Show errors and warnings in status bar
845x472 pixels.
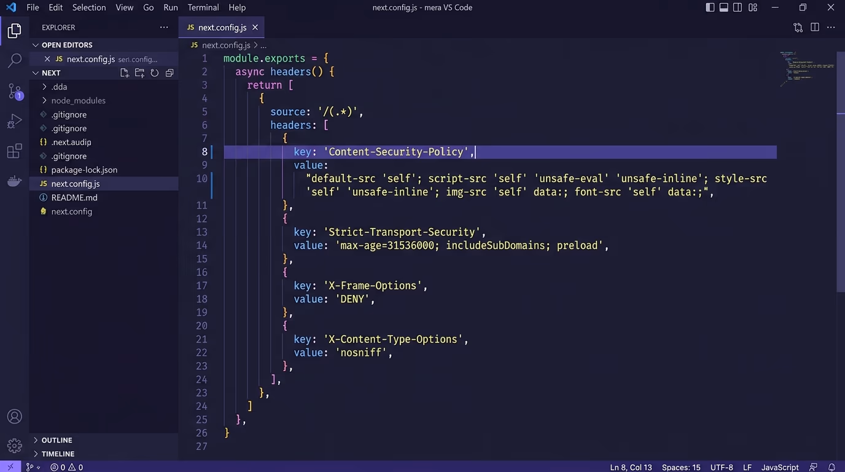(66, 467)
